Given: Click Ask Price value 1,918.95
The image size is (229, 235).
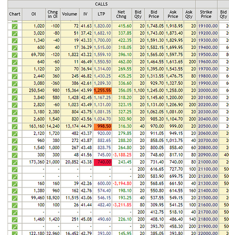Looking at the screenshot, I should 174,26.
